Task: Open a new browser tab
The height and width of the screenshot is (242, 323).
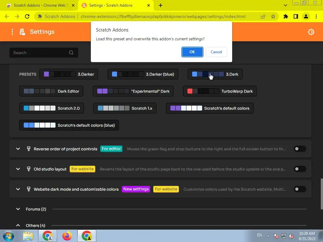Action: click(x=161, y=5)
